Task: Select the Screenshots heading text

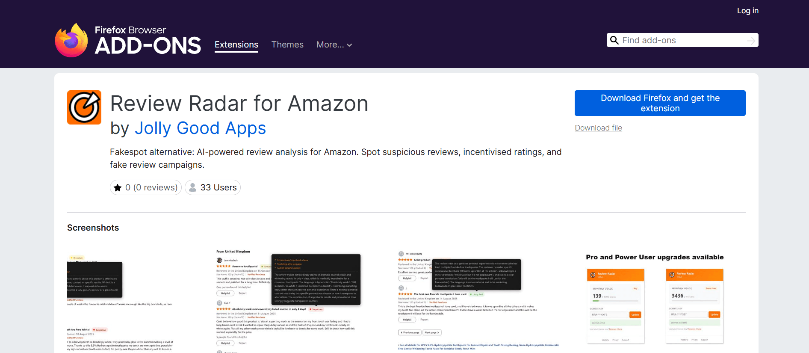Action: click(93, 228)
